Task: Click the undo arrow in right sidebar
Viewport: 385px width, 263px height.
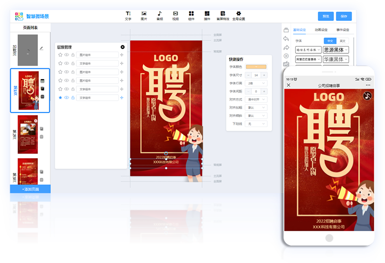Action: point(286,38)
